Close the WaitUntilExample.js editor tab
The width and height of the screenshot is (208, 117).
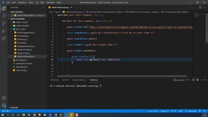(x=71, y=7)
